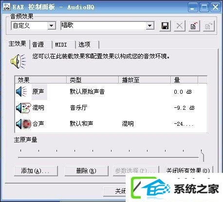
Task: Click the 删除(R) button
Action: 86,171
